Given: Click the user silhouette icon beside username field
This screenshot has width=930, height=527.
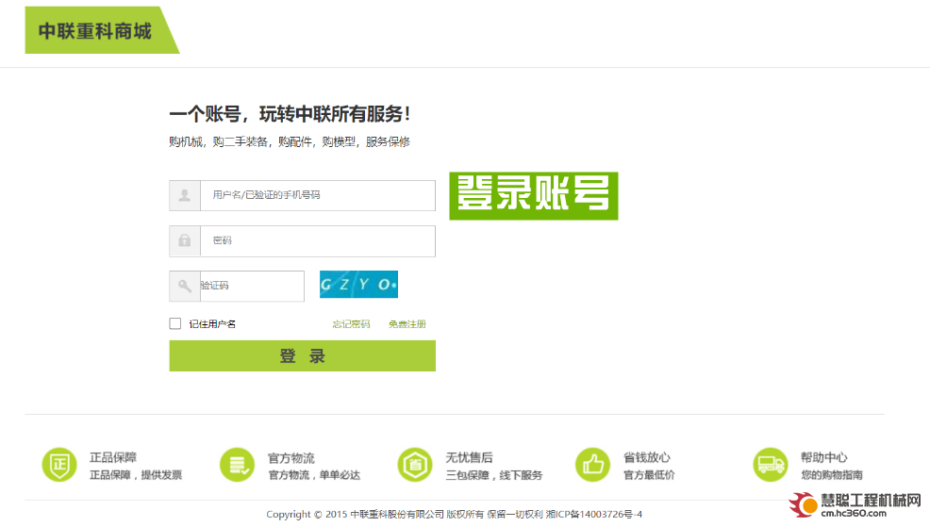Looking at the screenshot, I should point(185,196).
